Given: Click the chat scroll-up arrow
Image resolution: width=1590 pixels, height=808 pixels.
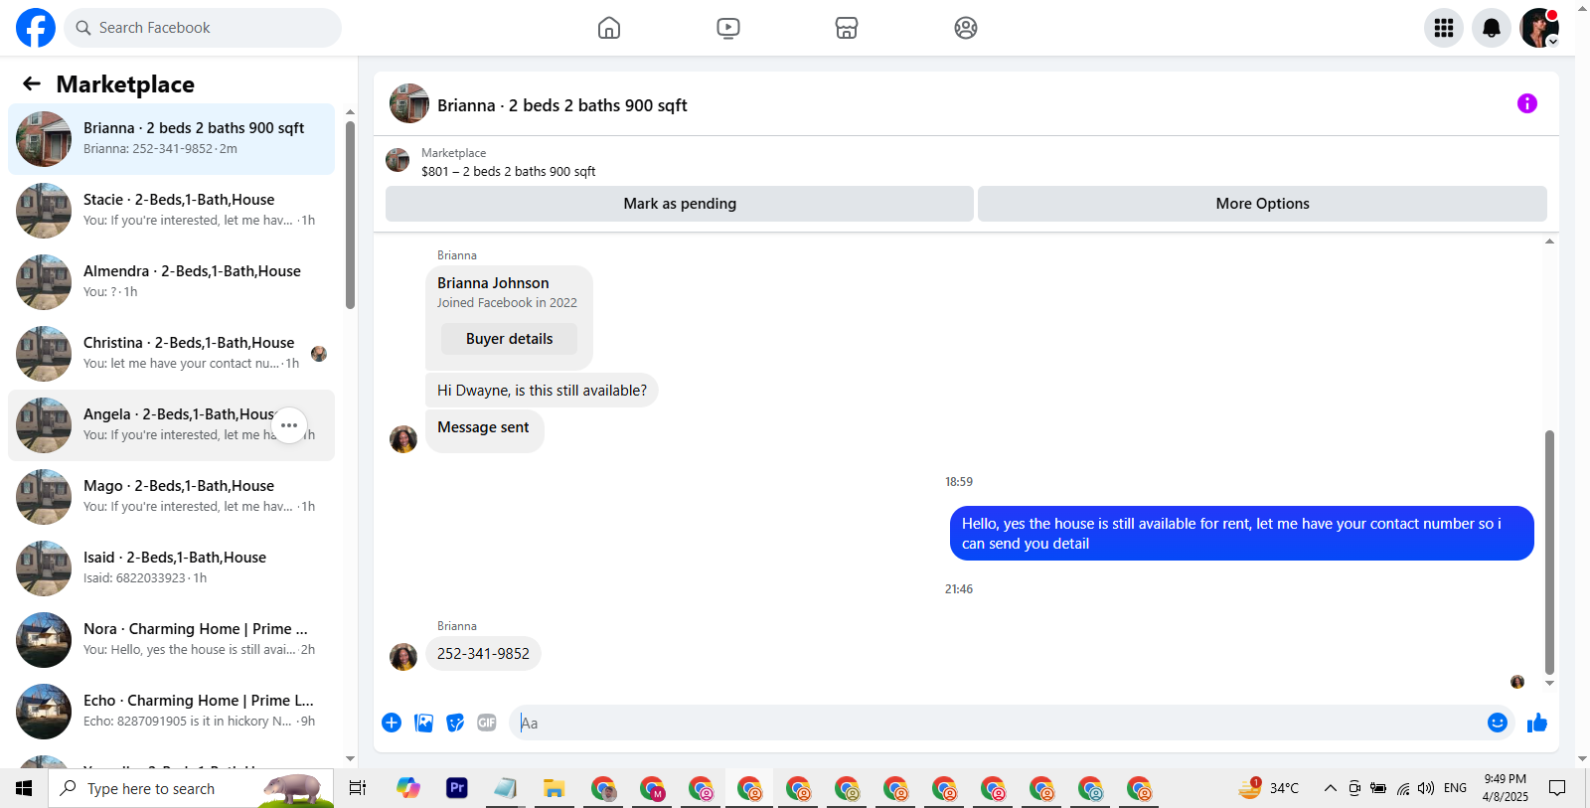Looking at the screenshot, I should pyautogui.click(x=1549, y=242).
